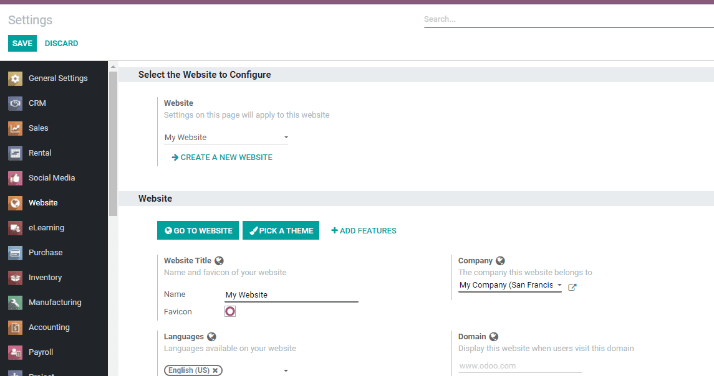
Task: Click the Manufacturing wrench icon
Action: 16,303
